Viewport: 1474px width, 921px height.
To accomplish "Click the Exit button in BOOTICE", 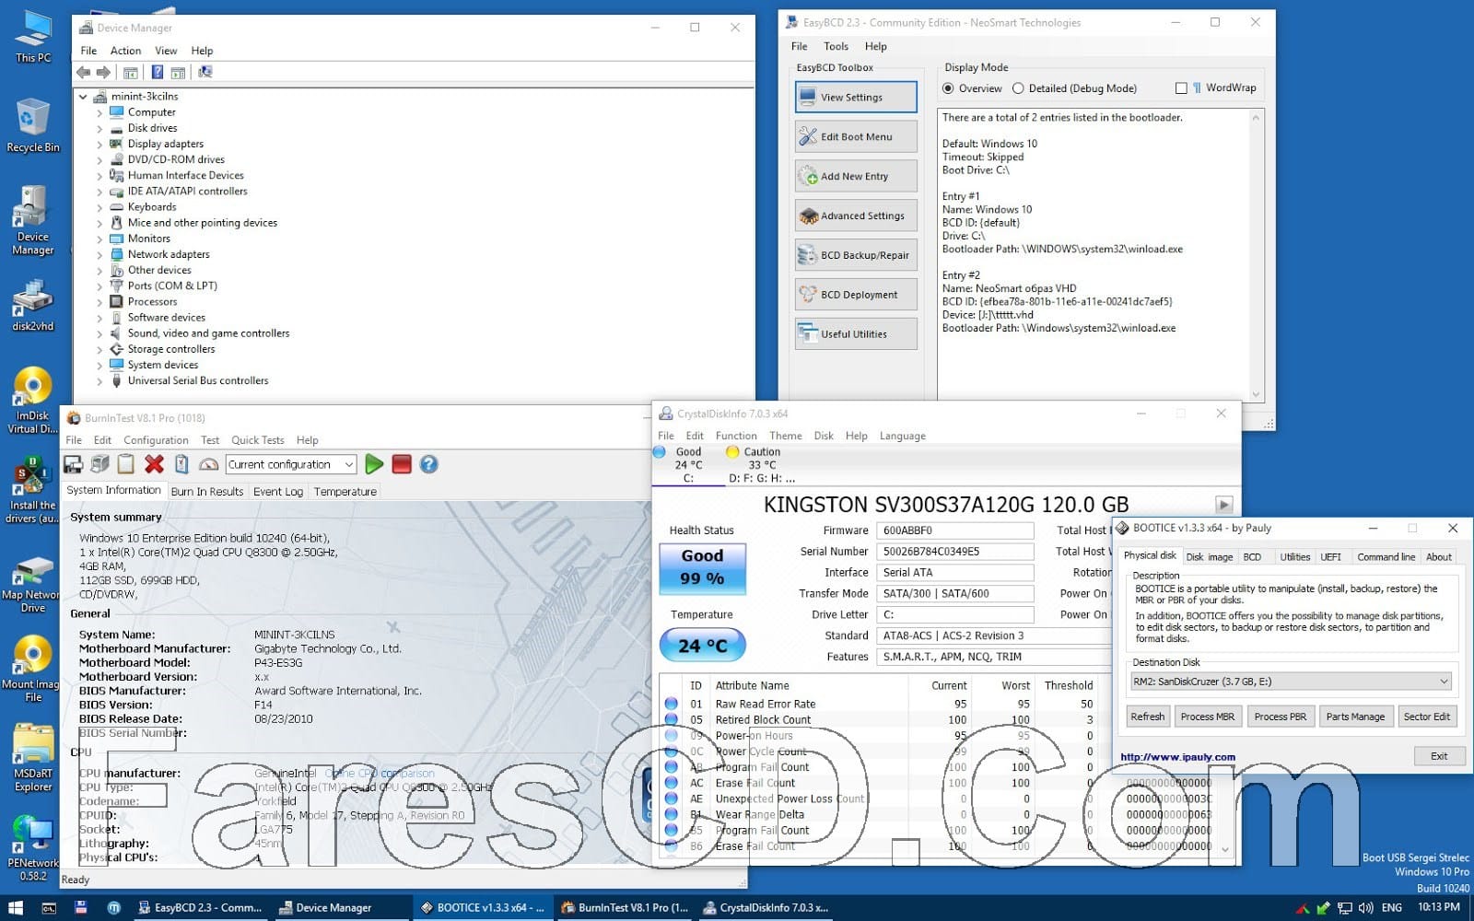I will pos(1438,756).
